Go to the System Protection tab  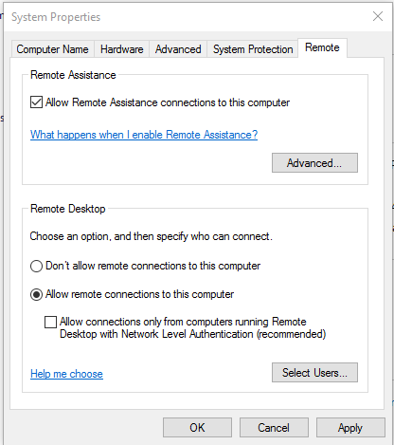253,49
